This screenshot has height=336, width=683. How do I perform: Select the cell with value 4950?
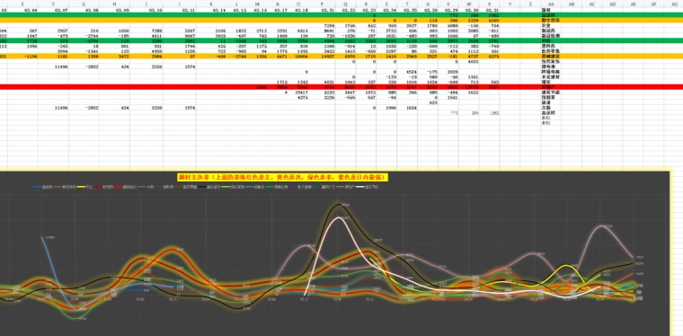[x=156, y=51]
